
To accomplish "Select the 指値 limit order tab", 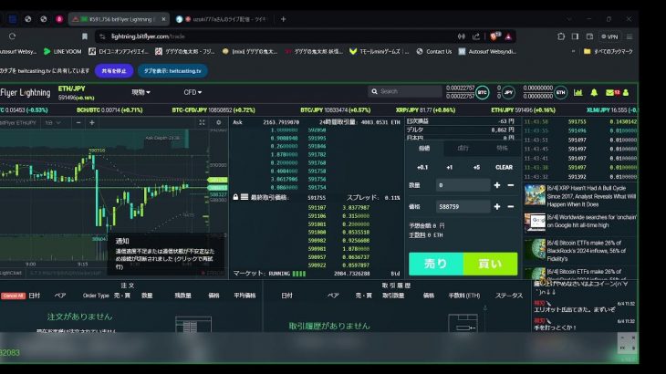I will coord(424,148).
